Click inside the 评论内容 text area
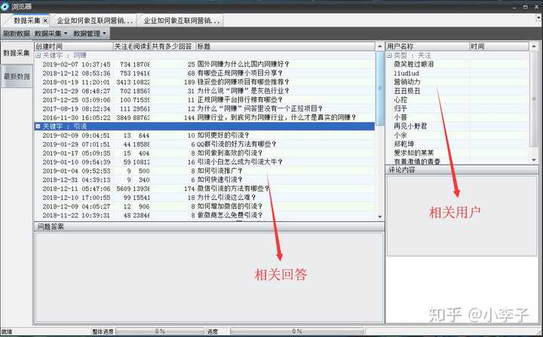The width and height of the screenshot is (543, 337). click(462, 215)
